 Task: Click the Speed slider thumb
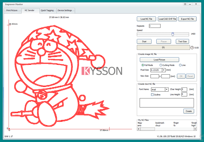[173, 34]
